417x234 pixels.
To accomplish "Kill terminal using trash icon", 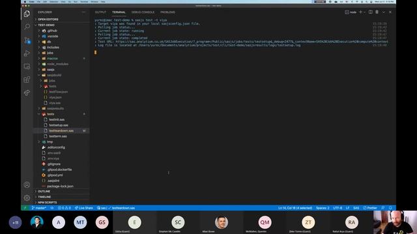I will point(377,12).
